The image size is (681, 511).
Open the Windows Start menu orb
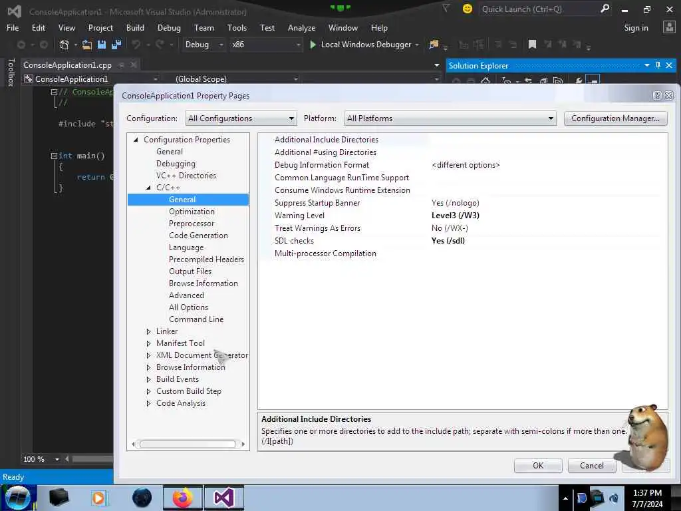[17, 498]
